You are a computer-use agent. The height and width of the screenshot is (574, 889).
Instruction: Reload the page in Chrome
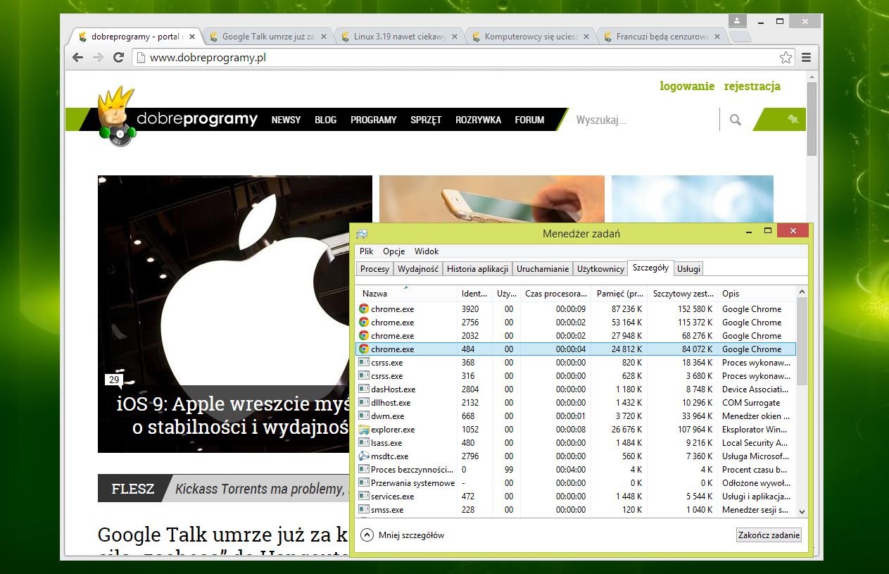[x=118, y=57]
